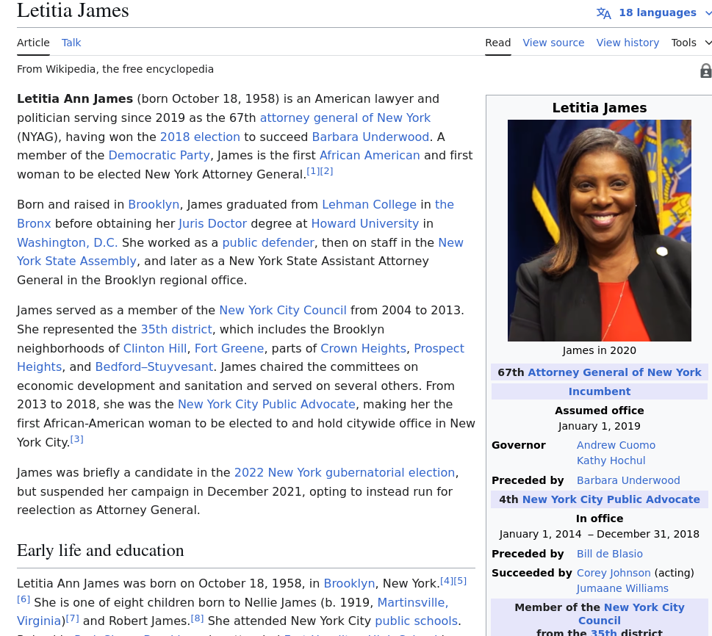The width and height of the screenshot is (712, 636).
Task: Jump to citation [2]
Action: click(326, 172)
